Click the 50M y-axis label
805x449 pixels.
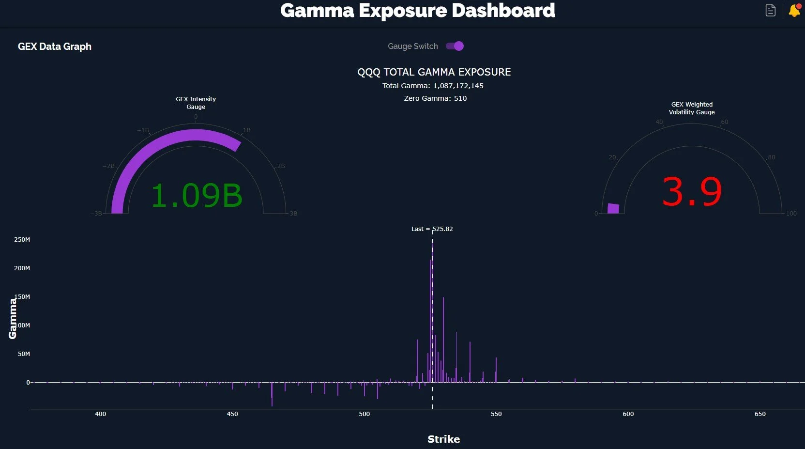24,354
